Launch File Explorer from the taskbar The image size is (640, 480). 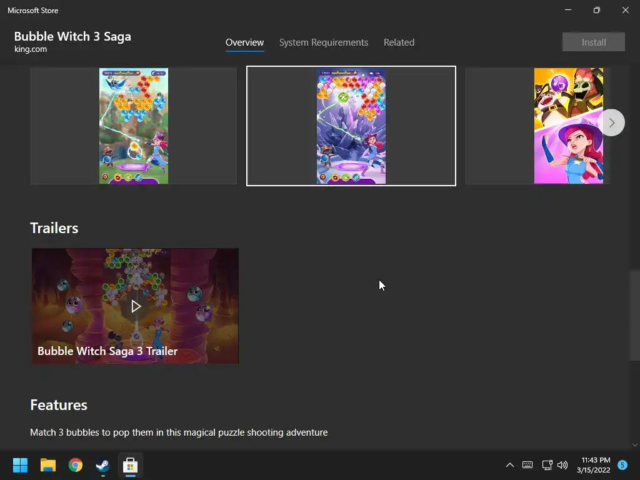point(47,465)
